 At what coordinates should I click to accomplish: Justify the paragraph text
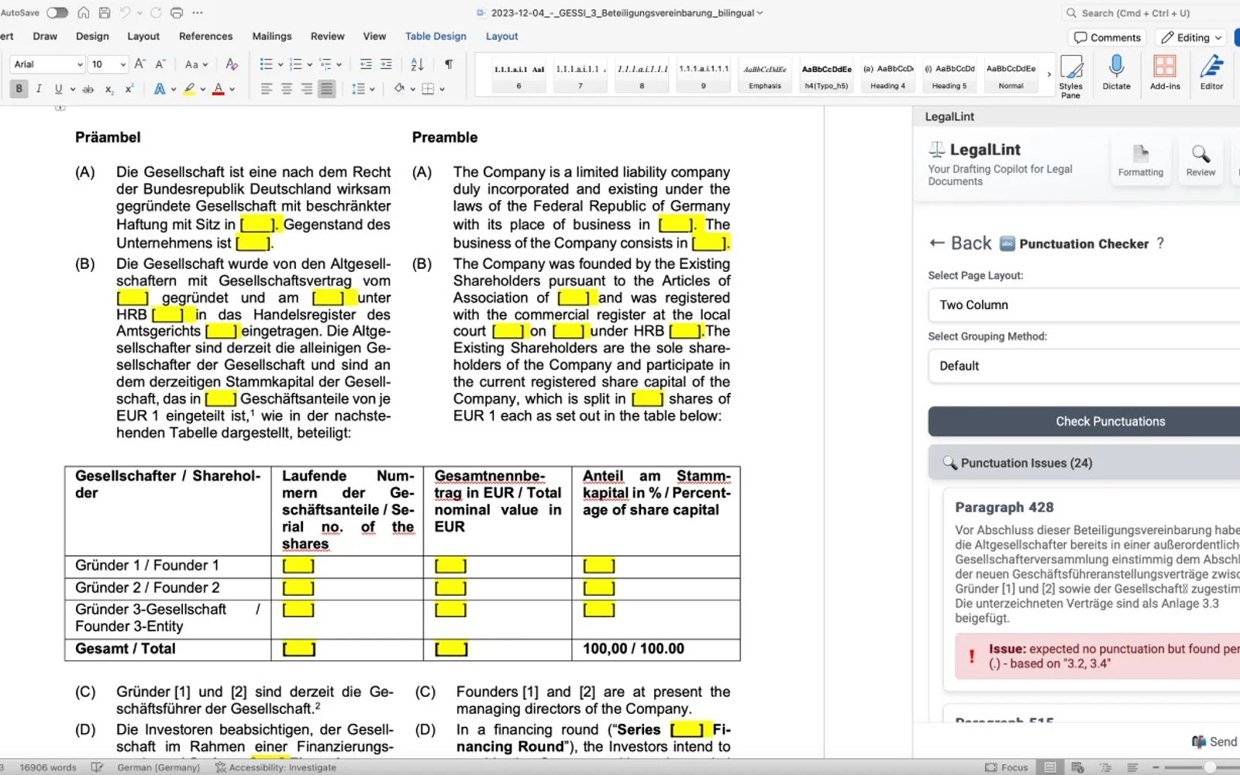pyautogui.click(x=327, y=89)
